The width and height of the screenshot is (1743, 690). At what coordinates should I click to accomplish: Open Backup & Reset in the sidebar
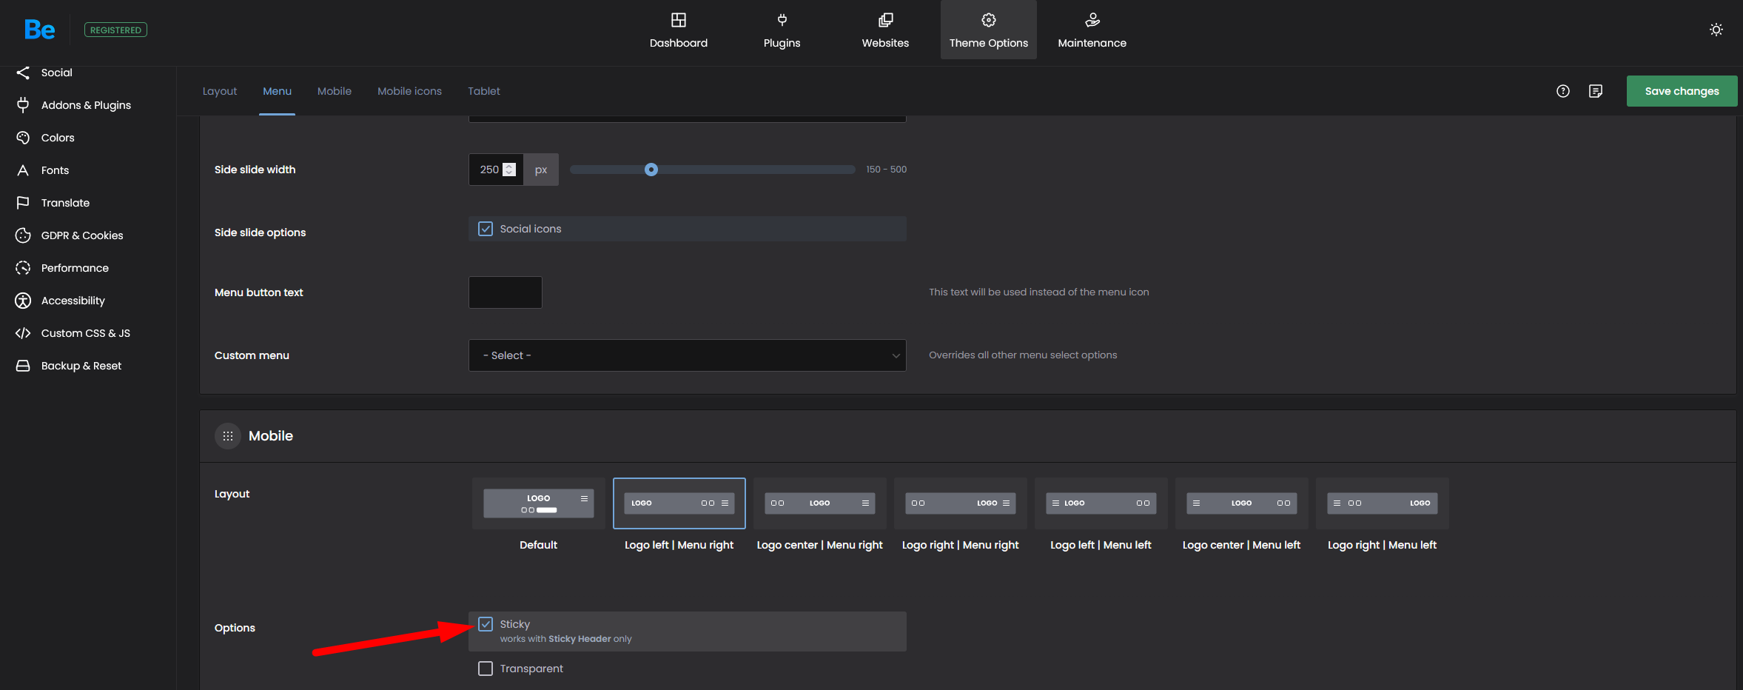81,366
